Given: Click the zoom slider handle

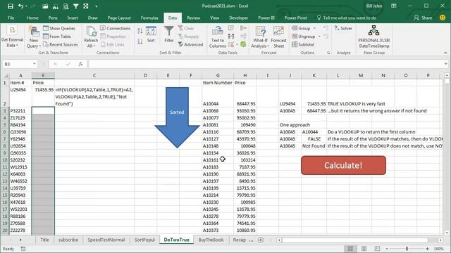Looking at the screenshot, I should (407, 249).
